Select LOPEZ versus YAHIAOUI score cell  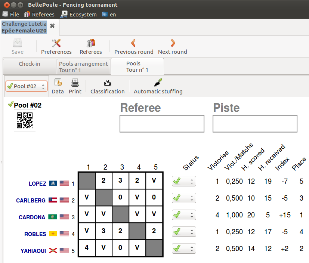154,180
